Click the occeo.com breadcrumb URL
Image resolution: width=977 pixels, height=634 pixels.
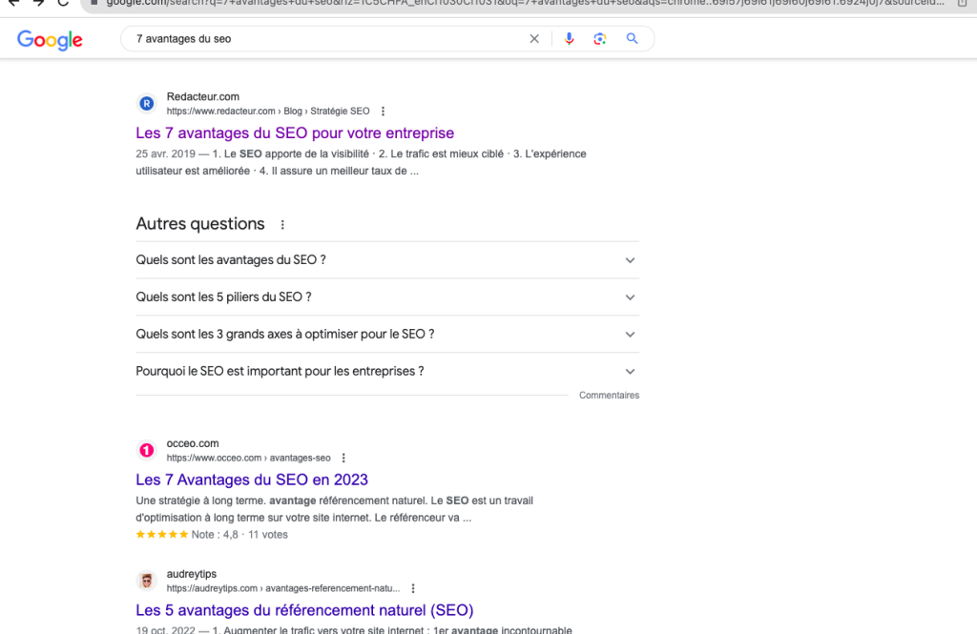pyautogui.click(x=249, y=458)
